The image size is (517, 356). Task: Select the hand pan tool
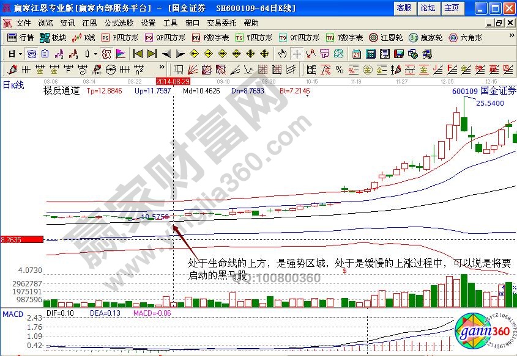(x=282, y=54)
